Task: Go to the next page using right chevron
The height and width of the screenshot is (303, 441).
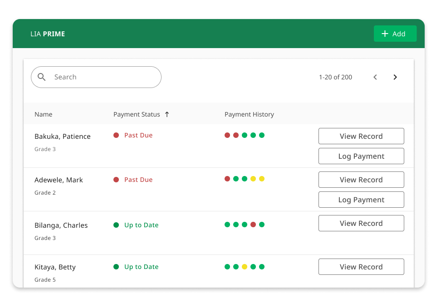Action: [395, 77]
